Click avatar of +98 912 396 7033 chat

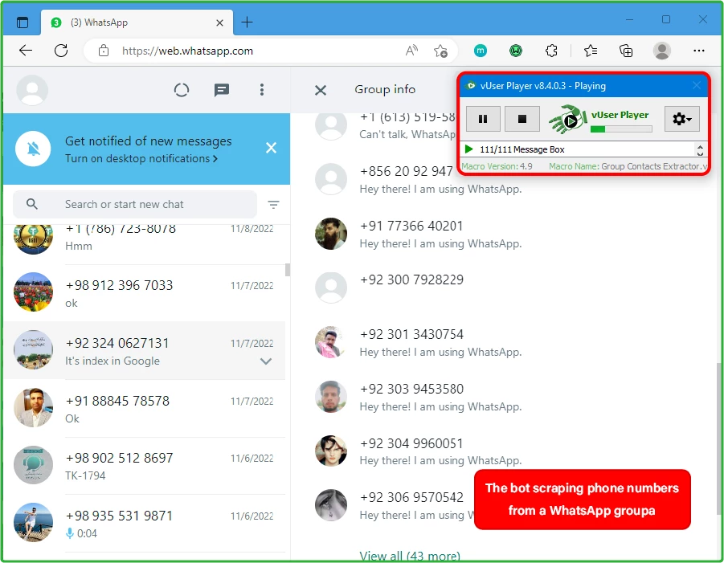pos(33,292)
